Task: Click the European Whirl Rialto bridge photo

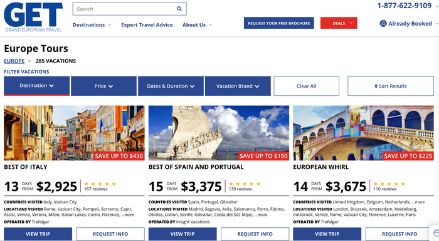Action: (x=363, y=133)
